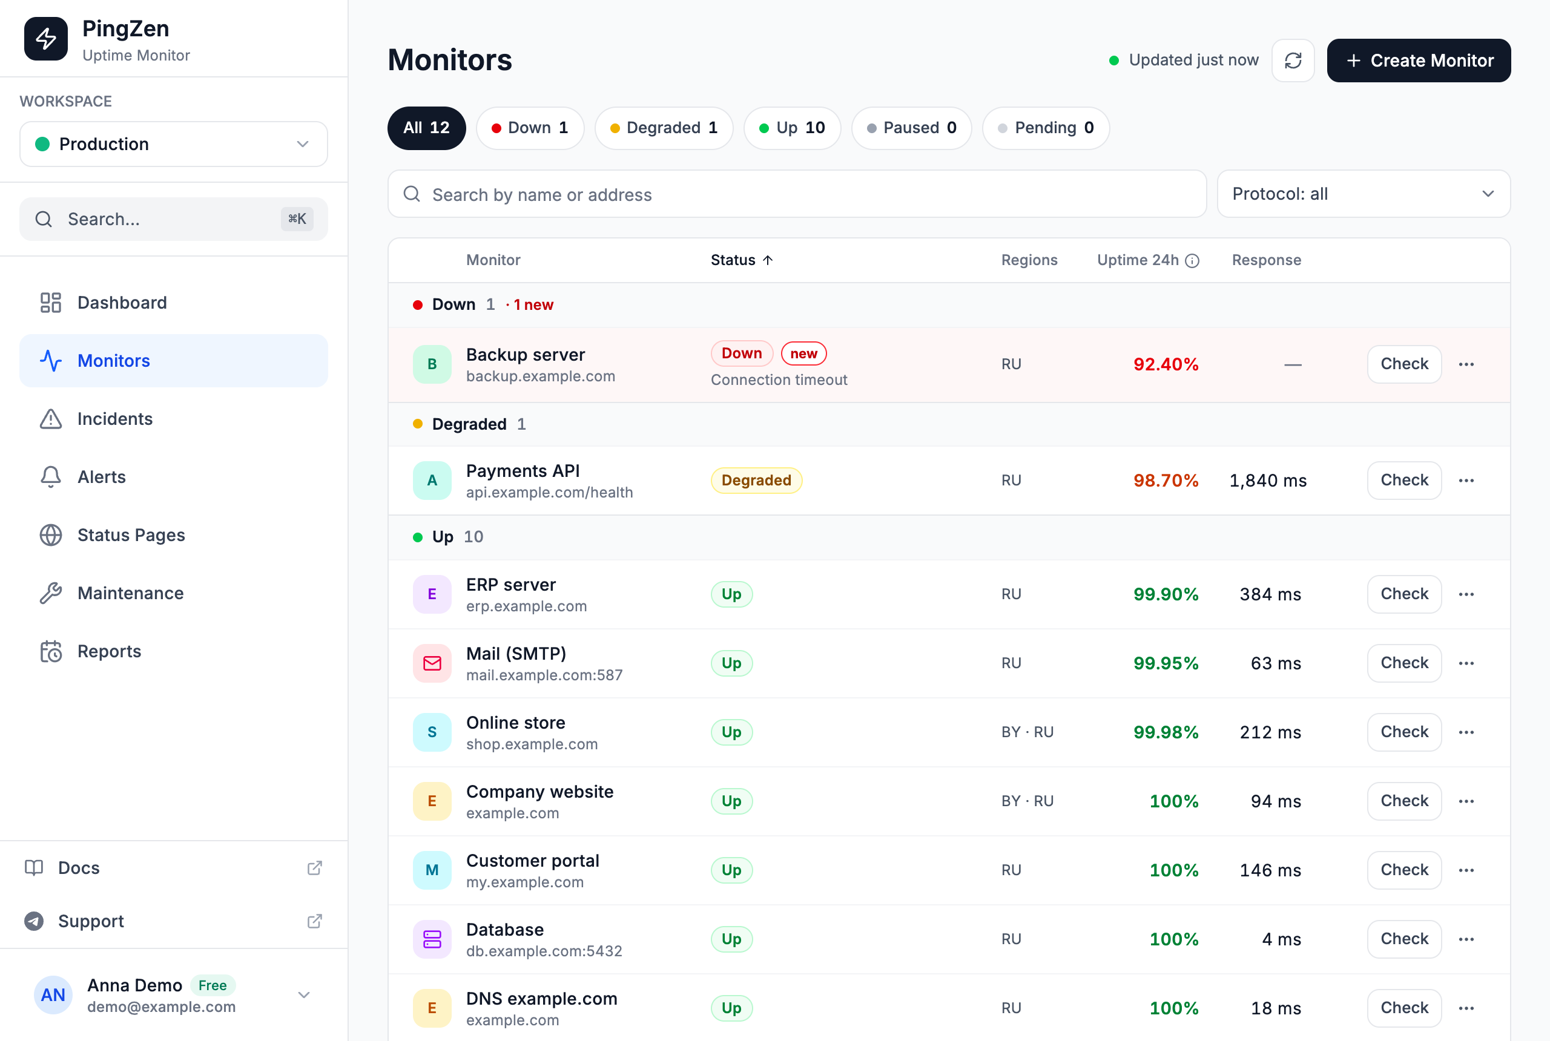Click the Create Monitor button

coord(1419,61)
